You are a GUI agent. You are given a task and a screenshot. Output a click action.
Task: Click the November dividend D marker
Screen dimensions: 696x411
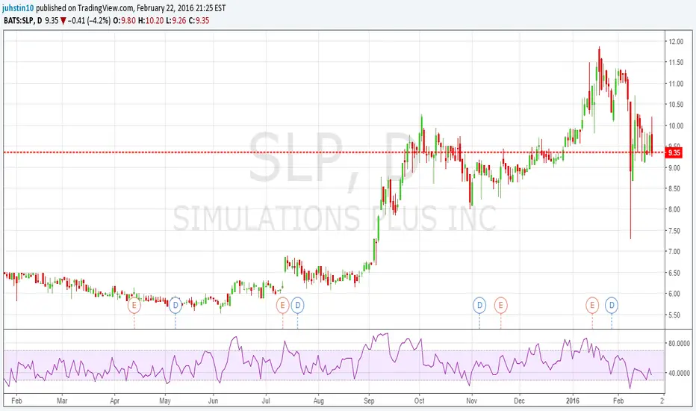pos(479,305)
